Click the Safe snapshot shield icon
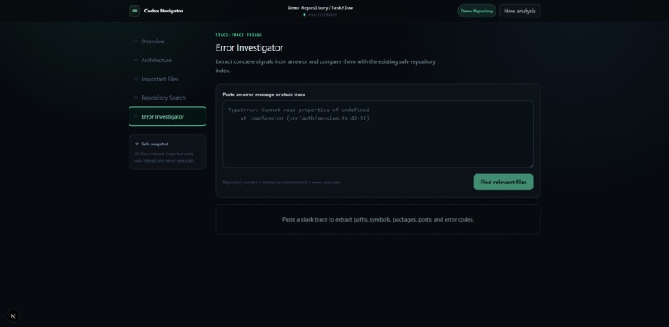669x327 pixels. click(x=137, y=144)
